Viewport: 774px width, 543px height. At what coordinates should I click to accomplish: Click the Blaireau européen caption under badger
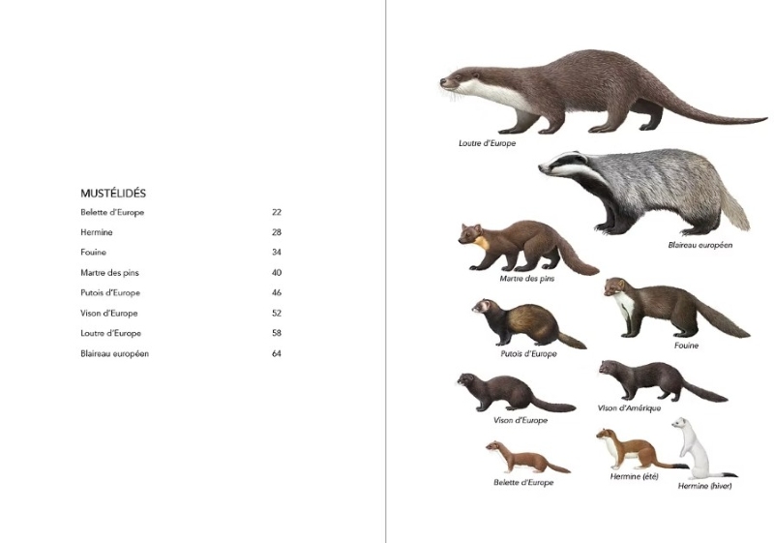point(700,245)
